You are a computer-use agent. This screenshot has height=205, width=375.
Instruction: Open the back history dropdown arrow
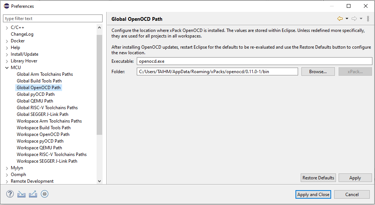coord(347,19)
